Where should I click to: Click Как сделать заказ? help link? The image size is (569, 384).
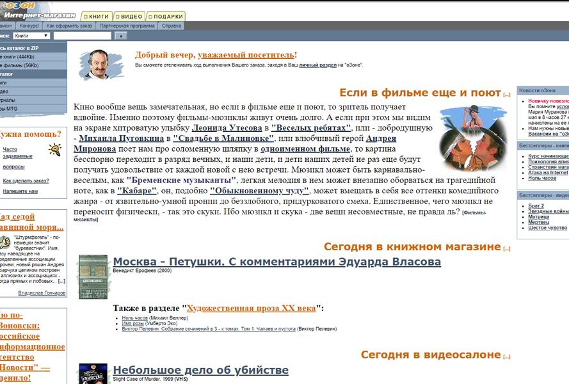[26, 180]
